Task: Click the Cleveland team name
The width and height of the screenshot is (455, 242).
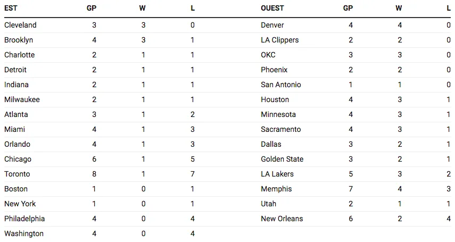Action: coord(20,25)
